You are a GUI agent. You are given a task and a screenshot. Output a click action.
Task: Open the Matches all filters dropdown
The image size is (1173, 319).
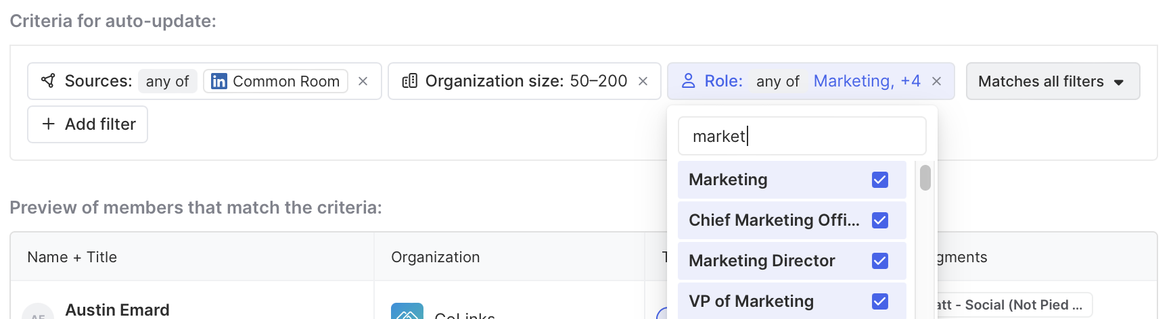click(x=1052, y=81)
